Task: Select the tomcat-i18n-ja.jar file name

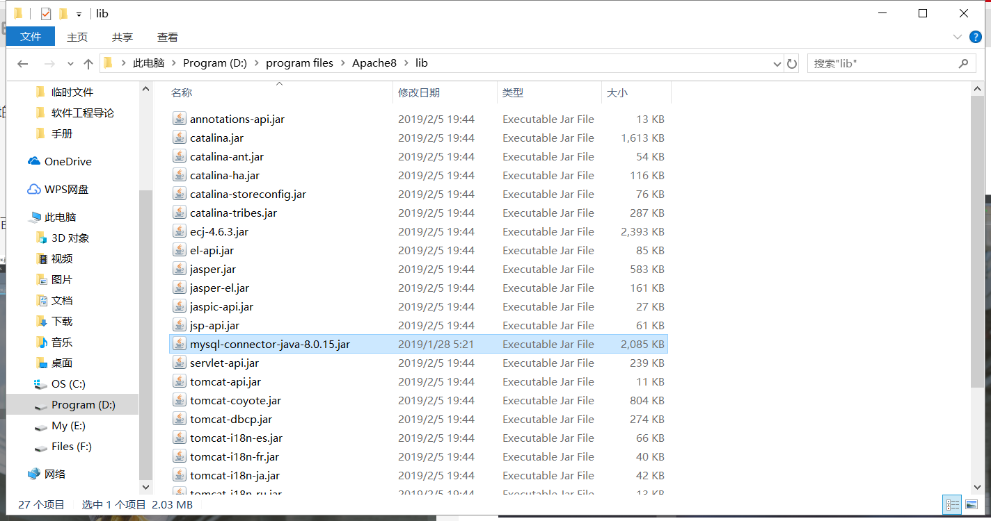Action: pos(235,475)
